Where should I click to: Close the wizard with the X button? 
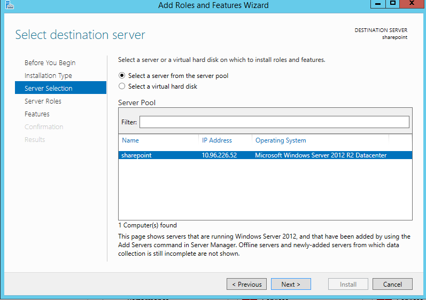click(412, 4)
